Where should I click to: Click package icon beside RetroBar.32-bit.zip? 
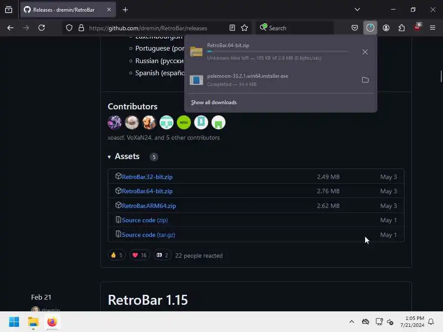119,176
